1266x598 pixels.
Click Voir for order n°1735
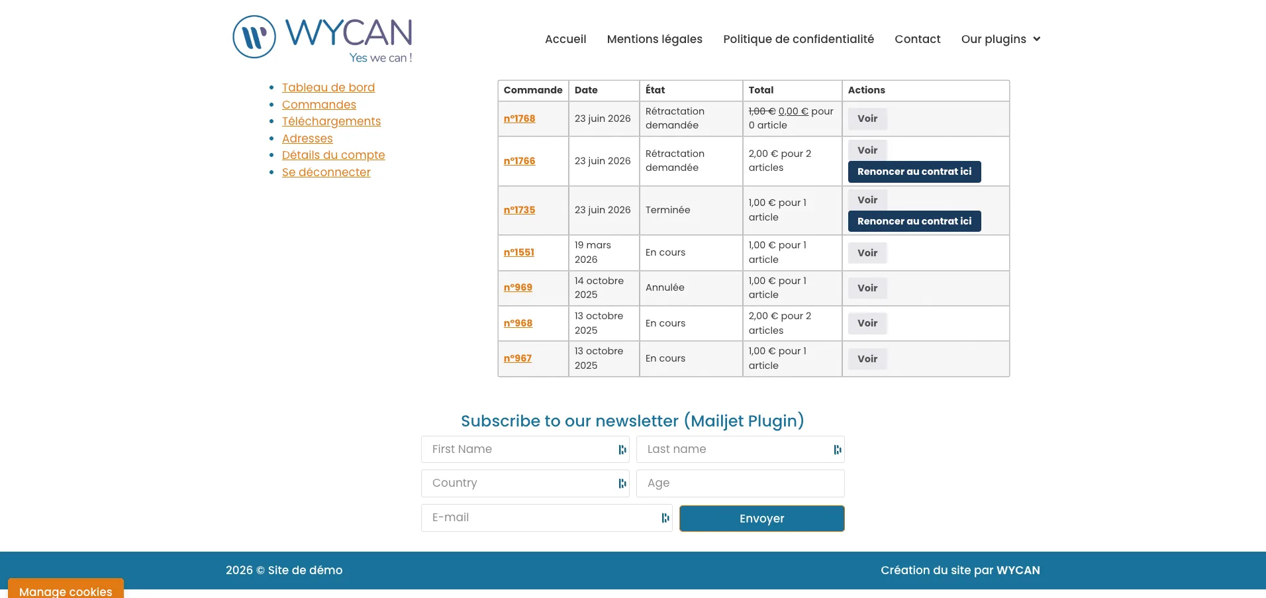pyautogui.click(x=867, y=199)
